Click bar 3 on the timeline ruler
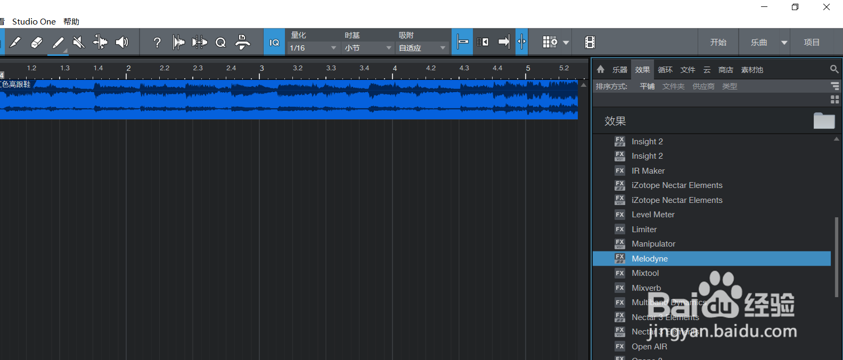Viewport: 843px width, 360px height. [261, 68]
